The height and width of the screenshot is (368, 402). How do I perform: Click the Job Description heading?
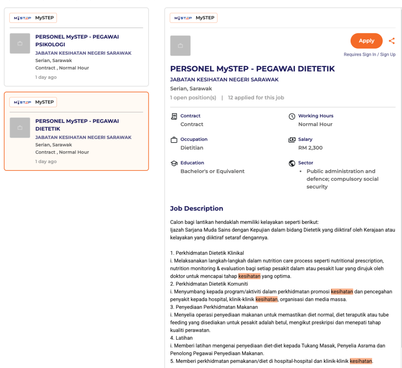196,209
